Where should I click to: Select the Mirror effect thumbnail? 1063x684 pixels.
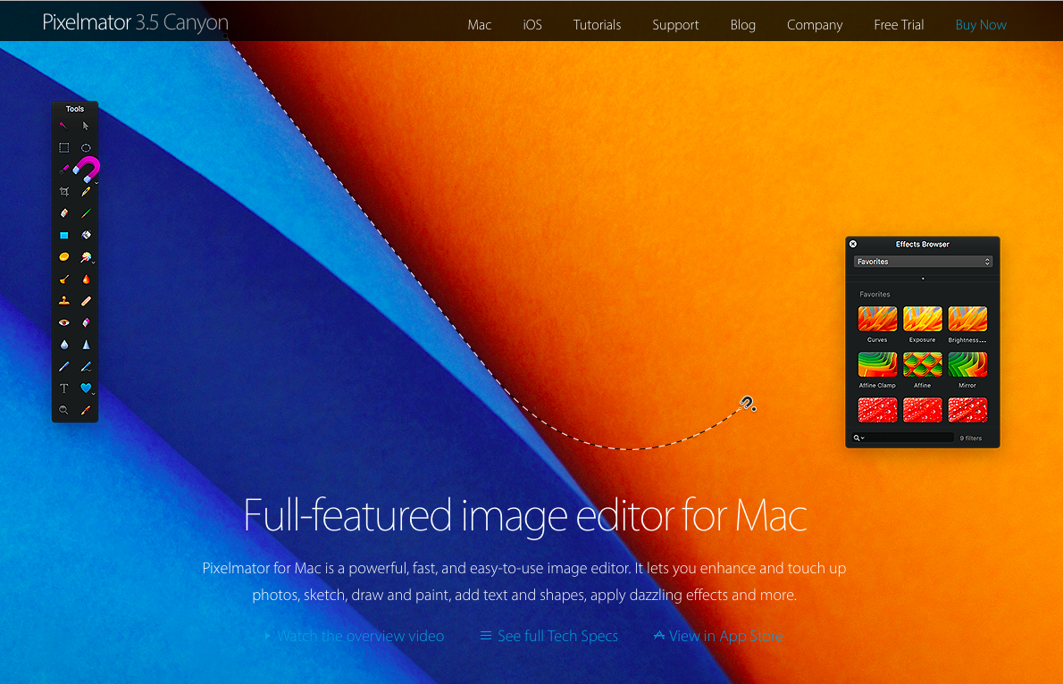(x=967, y=364)
